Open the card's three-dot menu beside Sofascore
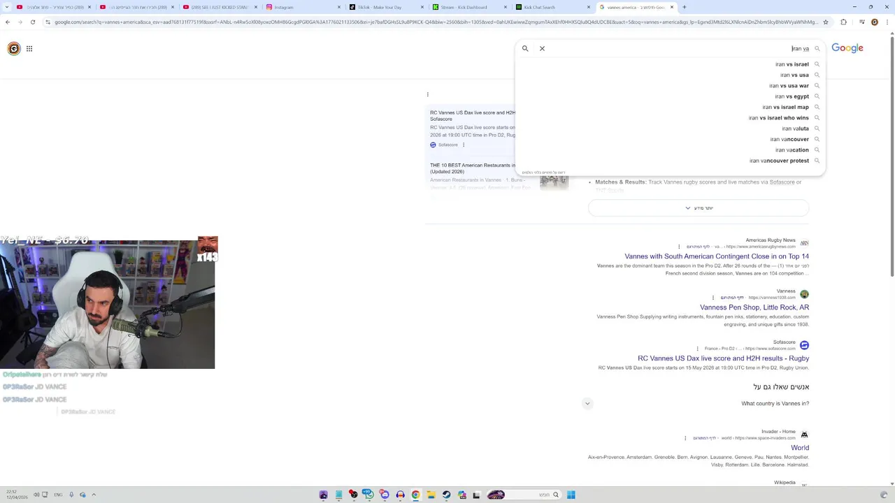Screen dimensions: 895x503 pos(464,145)
